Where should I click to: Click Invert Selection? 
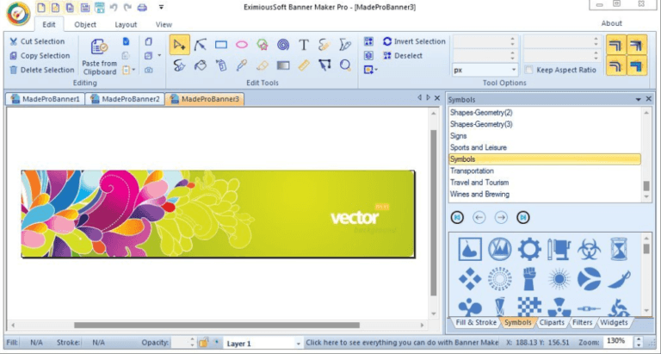click(414, 41)
